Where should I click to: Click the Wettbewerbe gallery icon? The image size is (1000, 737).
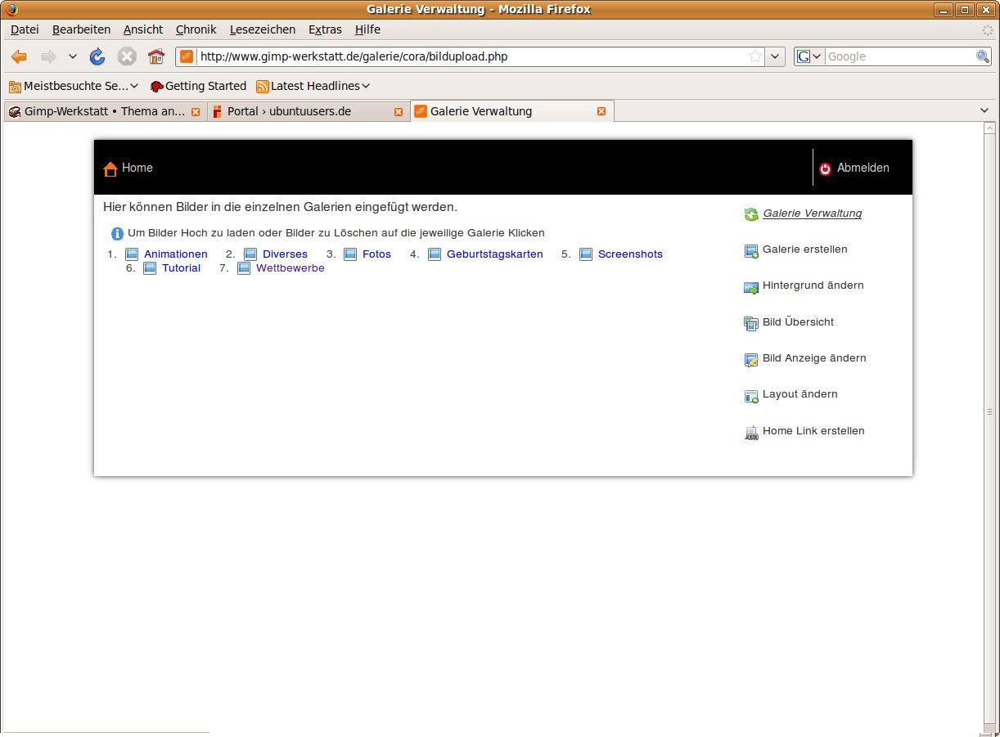click(244, 268)
